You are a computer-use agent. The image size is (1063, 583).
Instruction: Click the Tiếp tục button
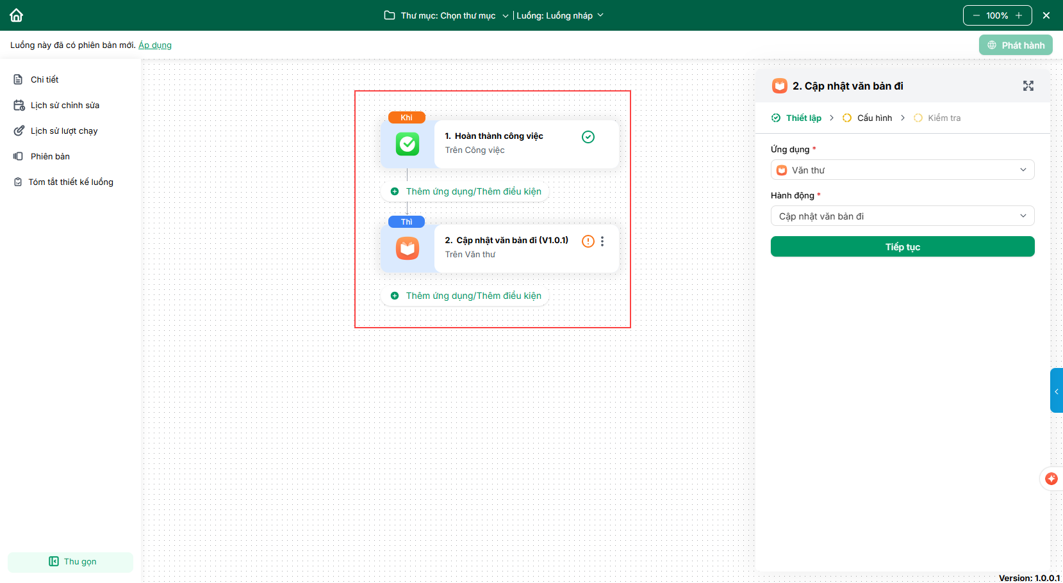(x=902, y=247)
